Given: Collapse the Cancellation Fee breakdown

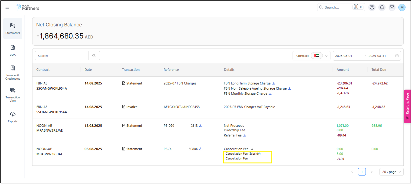Looking at the screenshot, I should click(252, 149).
